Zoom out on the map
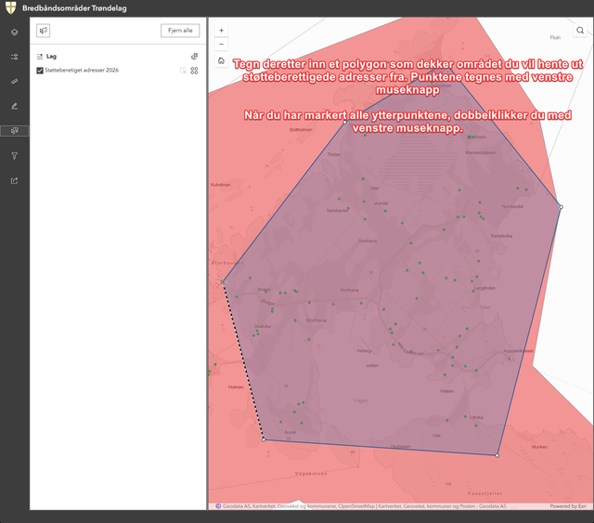The image size is (594, 523). pyautogui.click(x=221, y=44)
